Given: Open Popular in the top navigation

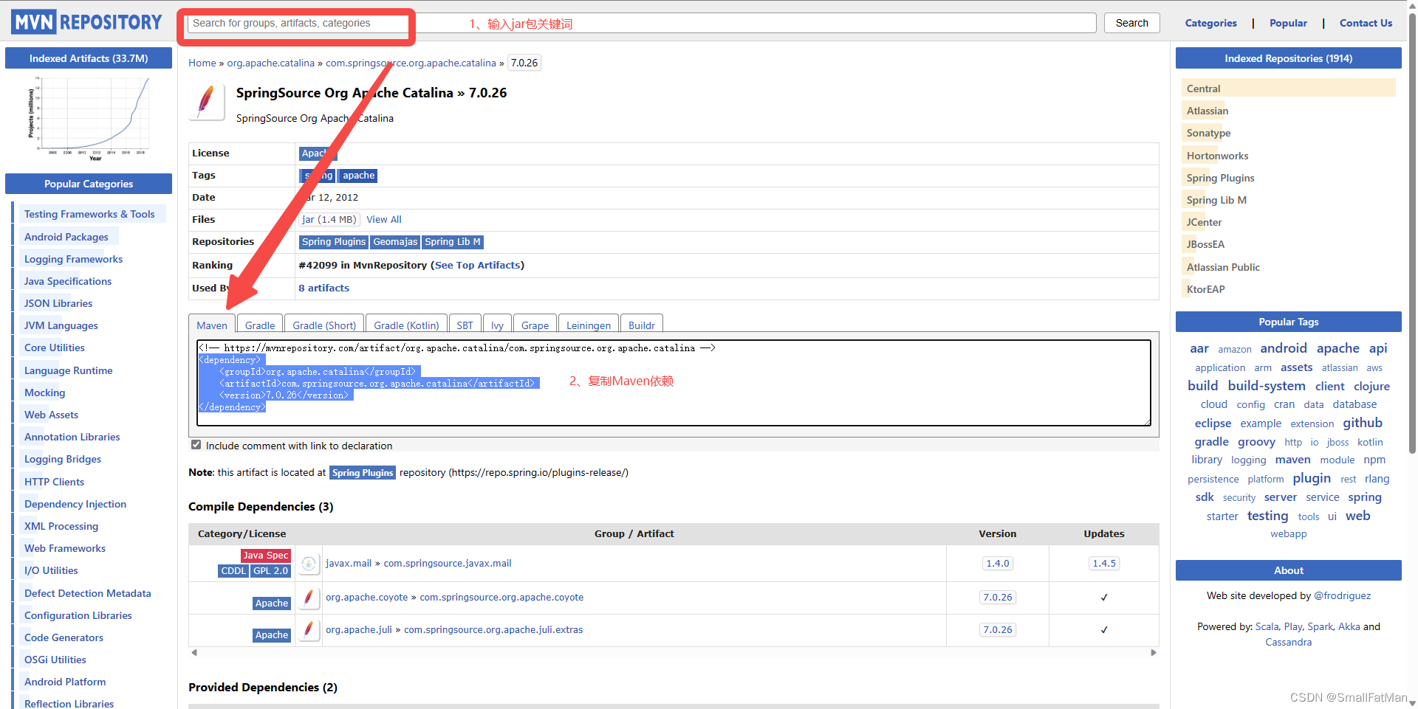Looking at the screenshot, I should click(1288, 23).
